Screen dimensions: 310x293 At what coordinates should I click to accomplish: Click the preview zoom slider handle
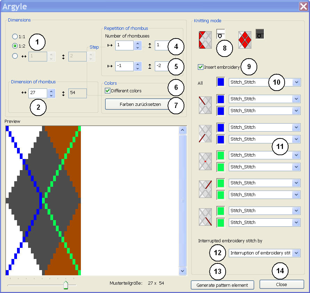tap(65, 285)
